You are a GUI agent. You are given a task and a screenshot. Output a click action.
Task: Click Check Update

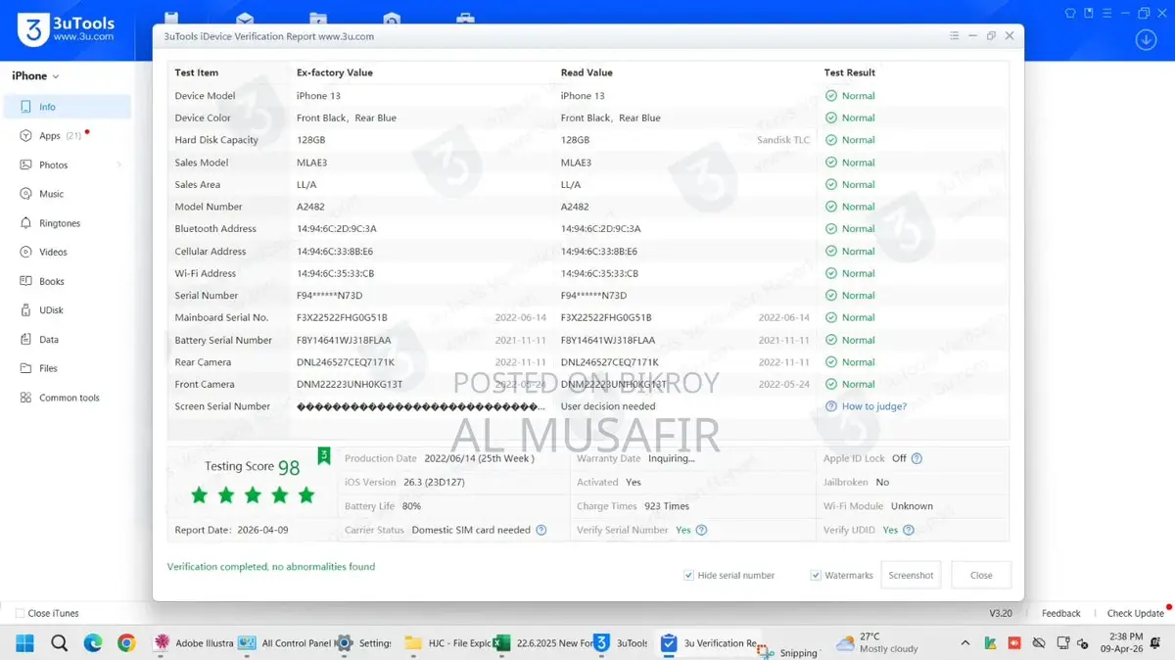(x=1136, y=613)
